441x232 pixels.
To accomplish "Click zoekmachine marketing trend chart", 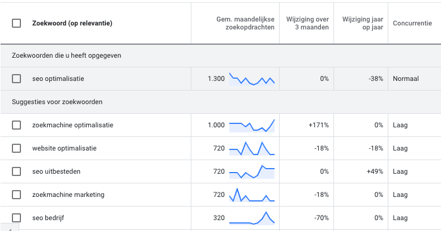I will click(252, 195).
